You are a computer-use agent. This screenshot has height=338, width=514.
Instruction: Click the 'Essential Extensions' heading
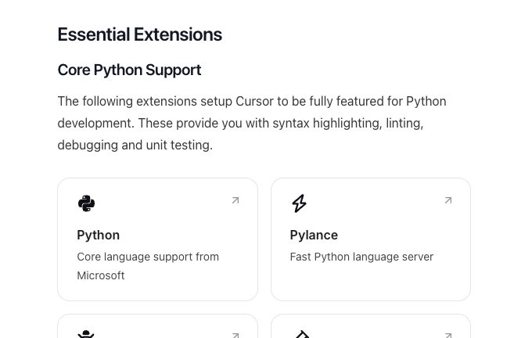click(x=140, y=34)
